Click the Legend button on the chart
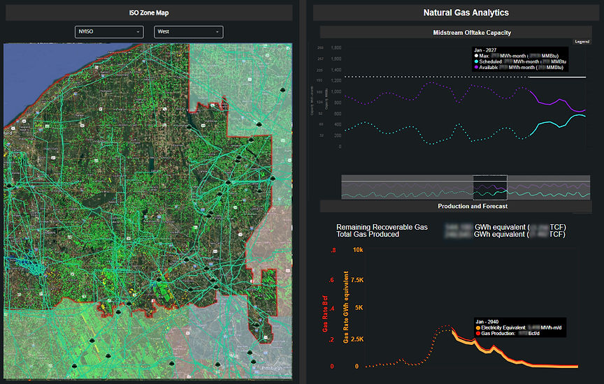 coord(582,42)
